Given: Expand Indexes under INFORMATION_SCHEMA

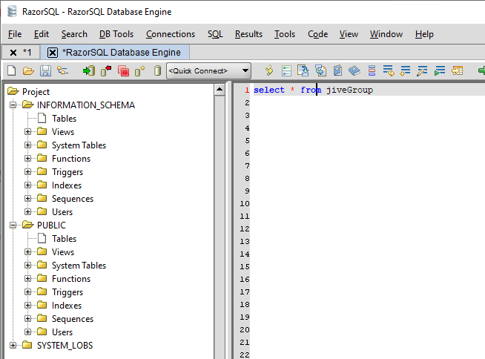Looking at the screenshot, I should click(28, 185).
